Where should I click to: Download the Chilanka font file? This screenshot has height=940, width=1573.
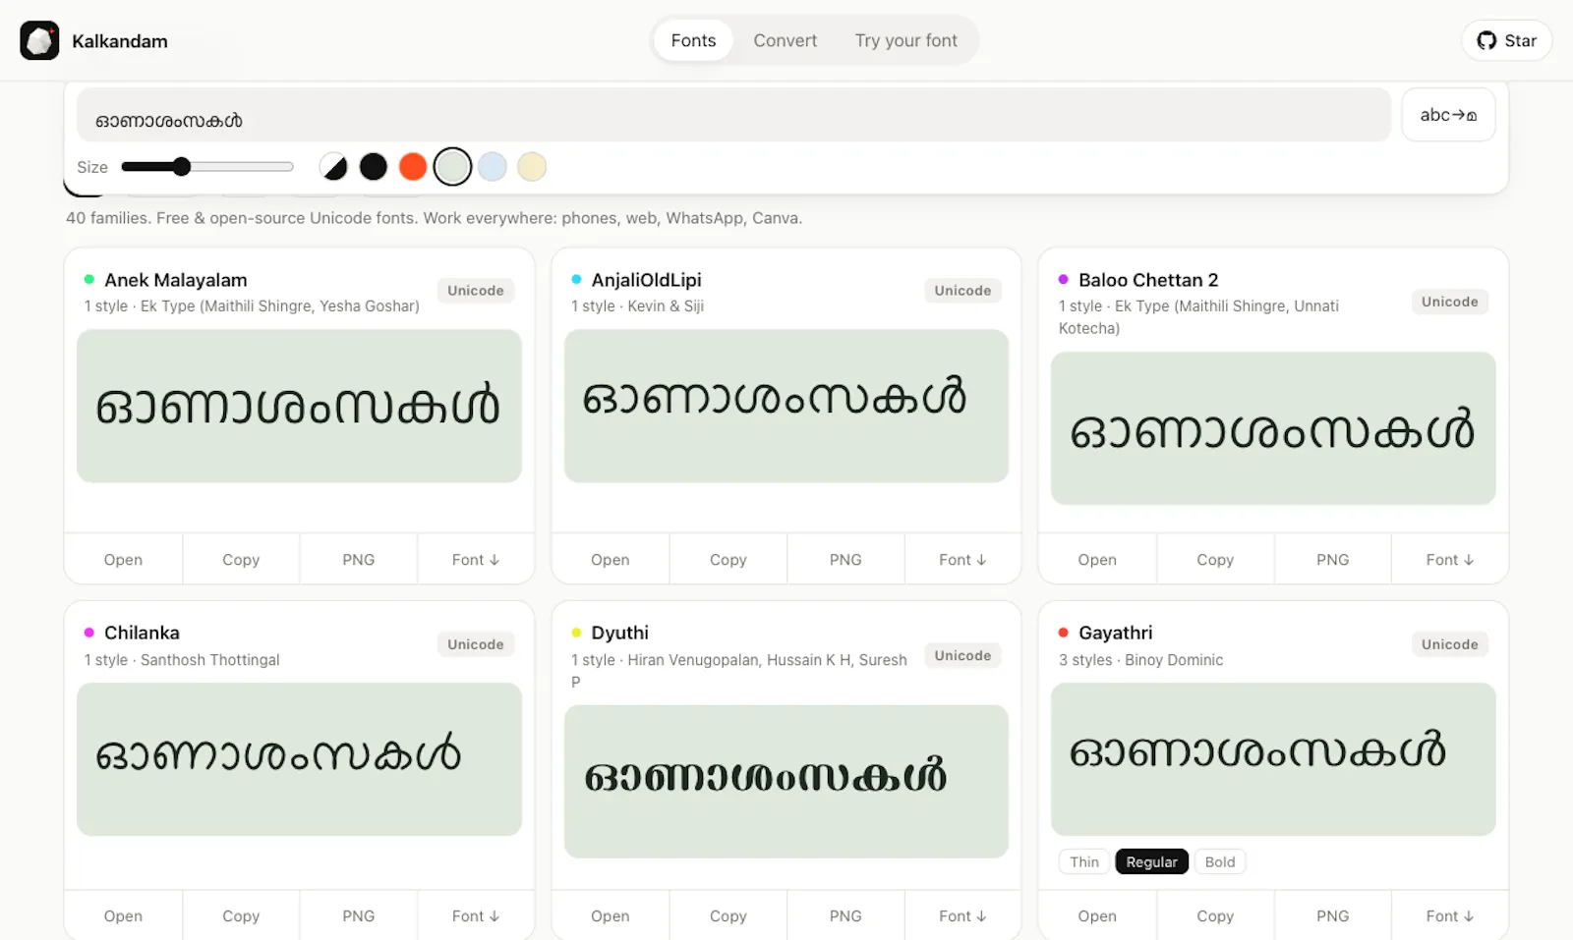click(x=476, y=916)
